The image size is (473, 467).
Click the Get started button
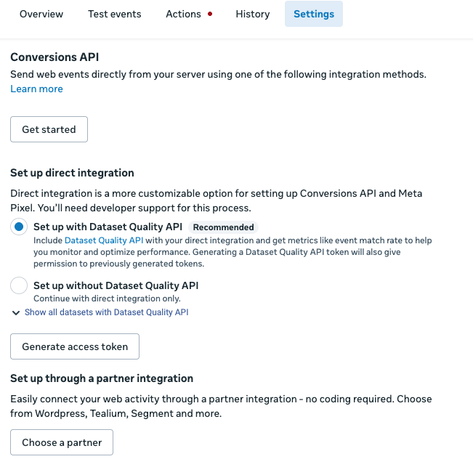[49, 129]
